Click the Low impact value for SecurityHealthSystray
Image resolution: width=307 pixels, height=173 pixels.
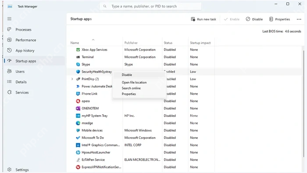coord(193,72)
